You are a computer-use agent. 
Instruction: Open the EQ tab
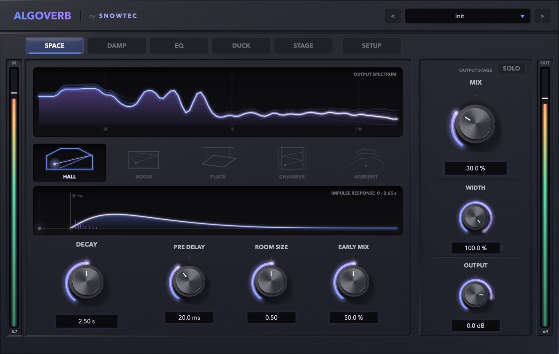(x=179, y=46)
